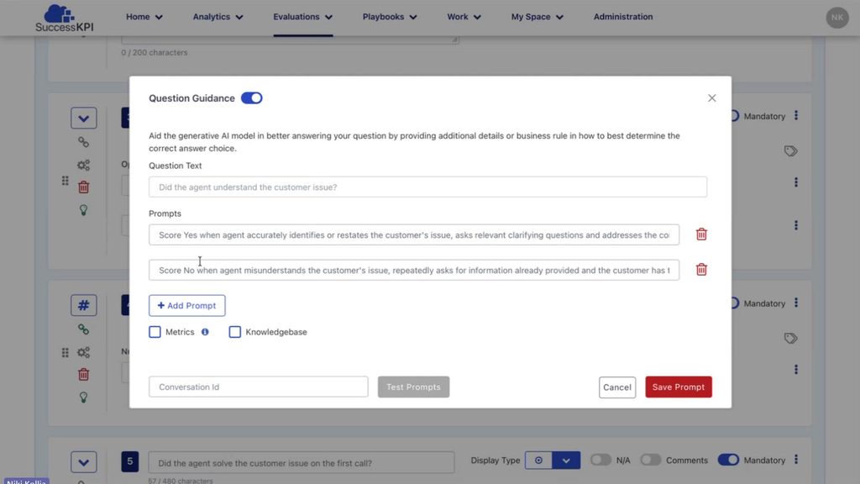Close the Question Guidance dialog
The image size is (860, 484).
tap(711, 97)
